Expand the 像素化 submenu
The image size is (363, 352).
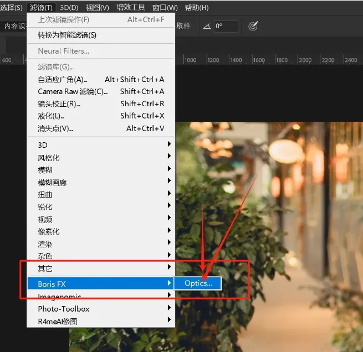click(x=101, y=231)
